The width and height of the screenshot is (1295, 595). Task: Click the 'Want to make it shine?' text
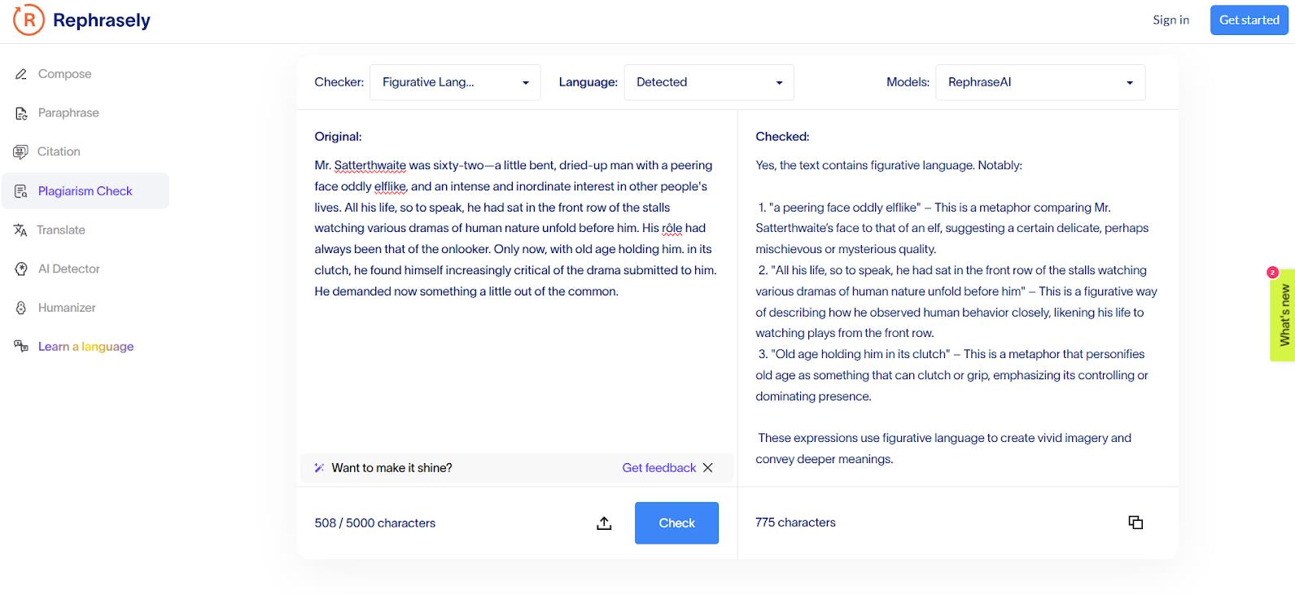392,468
